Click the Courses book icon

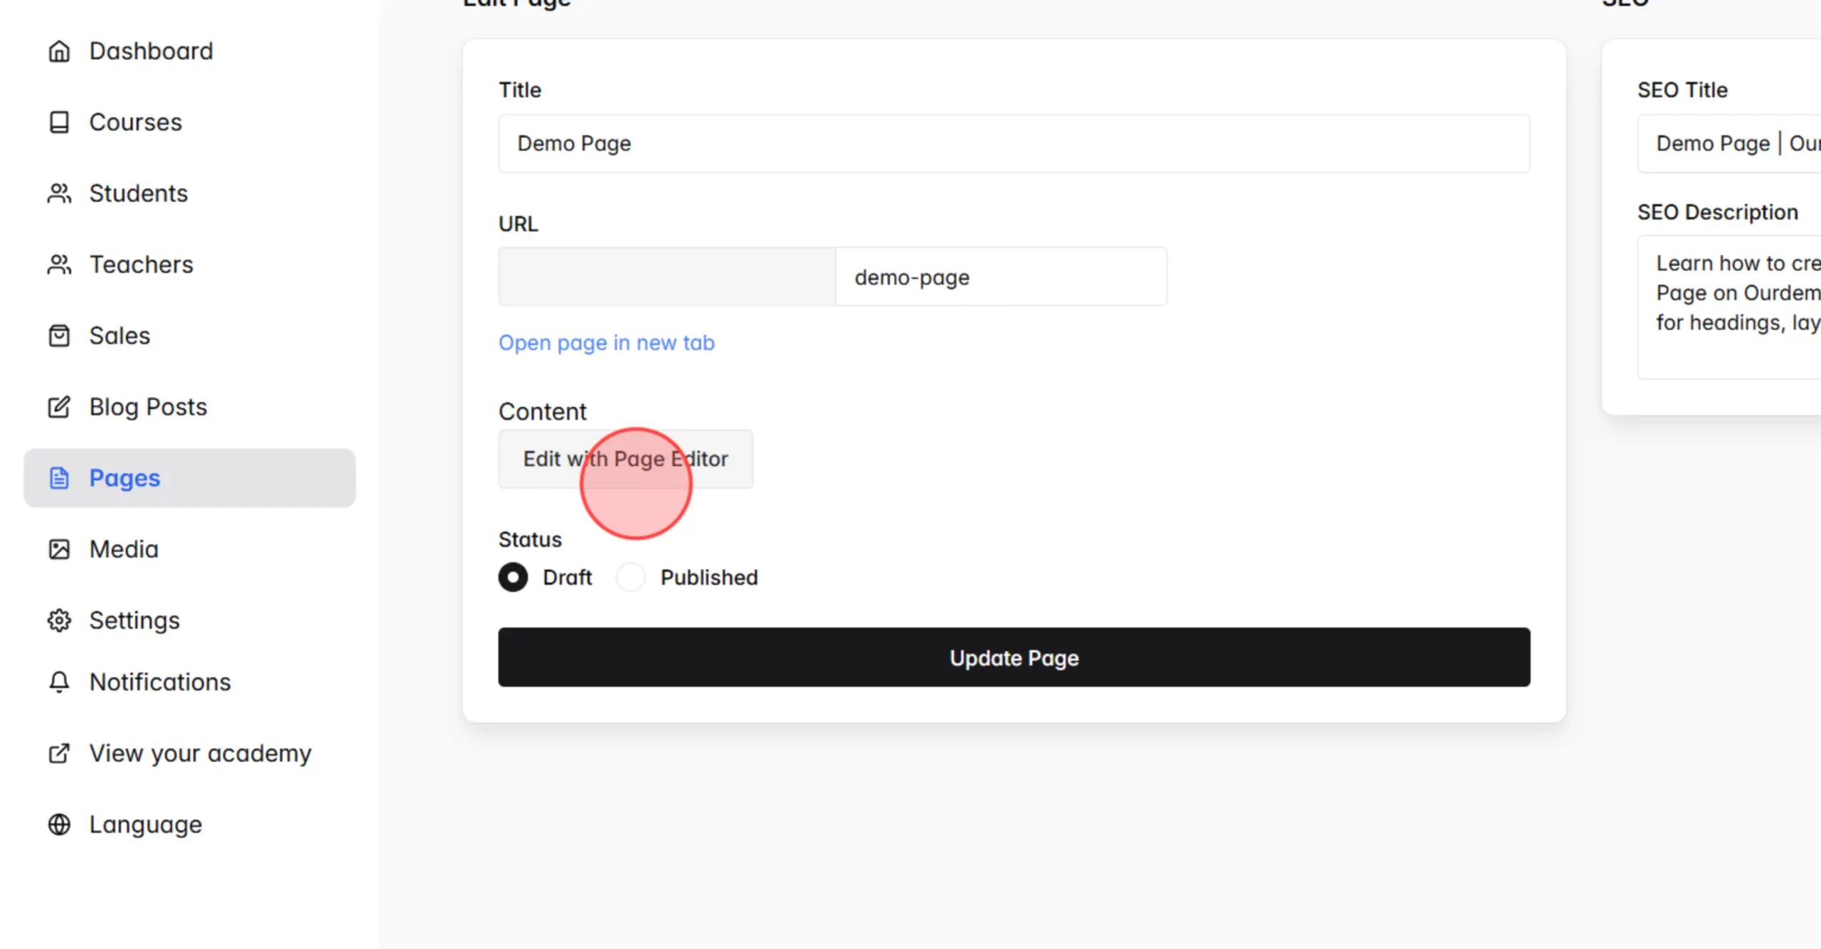coord(59,122)
